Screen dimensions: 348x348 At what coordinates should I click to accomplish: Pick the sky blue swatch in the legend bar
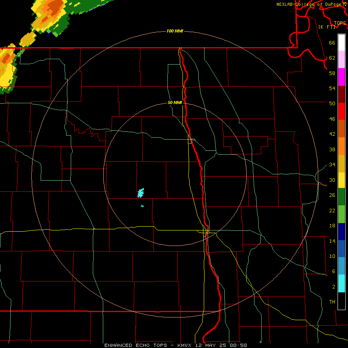(341, 266)
